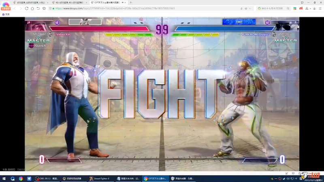Click the pin icon at page bottom right
The image size is (324, 182).
287,174
